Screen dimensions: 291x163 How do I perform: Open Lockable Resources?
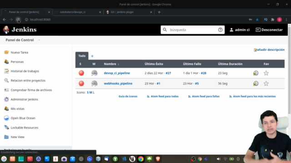24,128
